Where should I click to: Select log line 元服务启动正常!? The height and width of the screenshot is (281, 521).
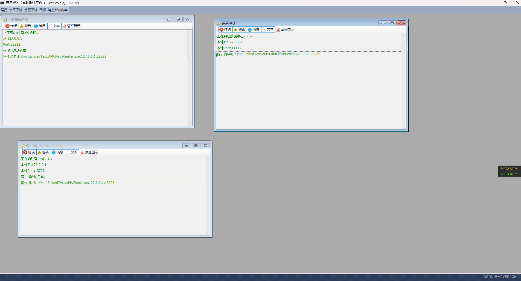coord(95,51)
